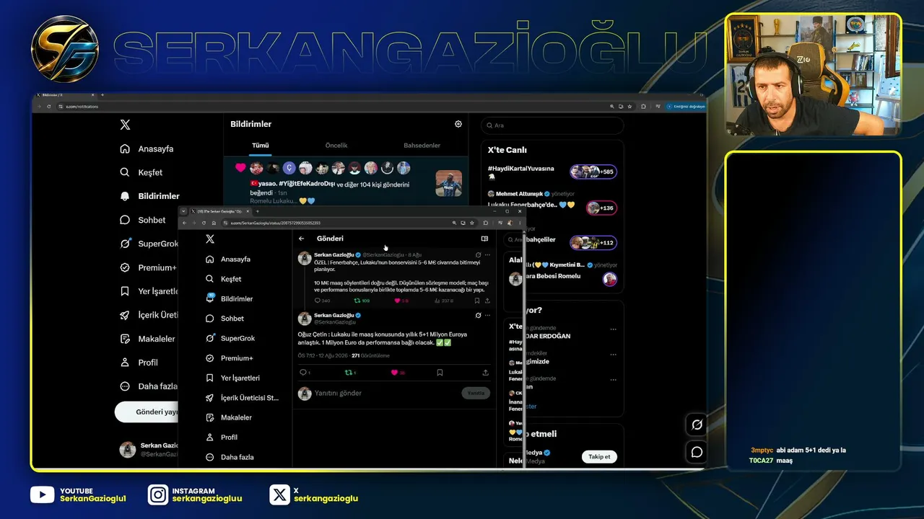Click Grok icon on the Oğuz Çetin post
The image size is (924, 519).
click(478, 315)
